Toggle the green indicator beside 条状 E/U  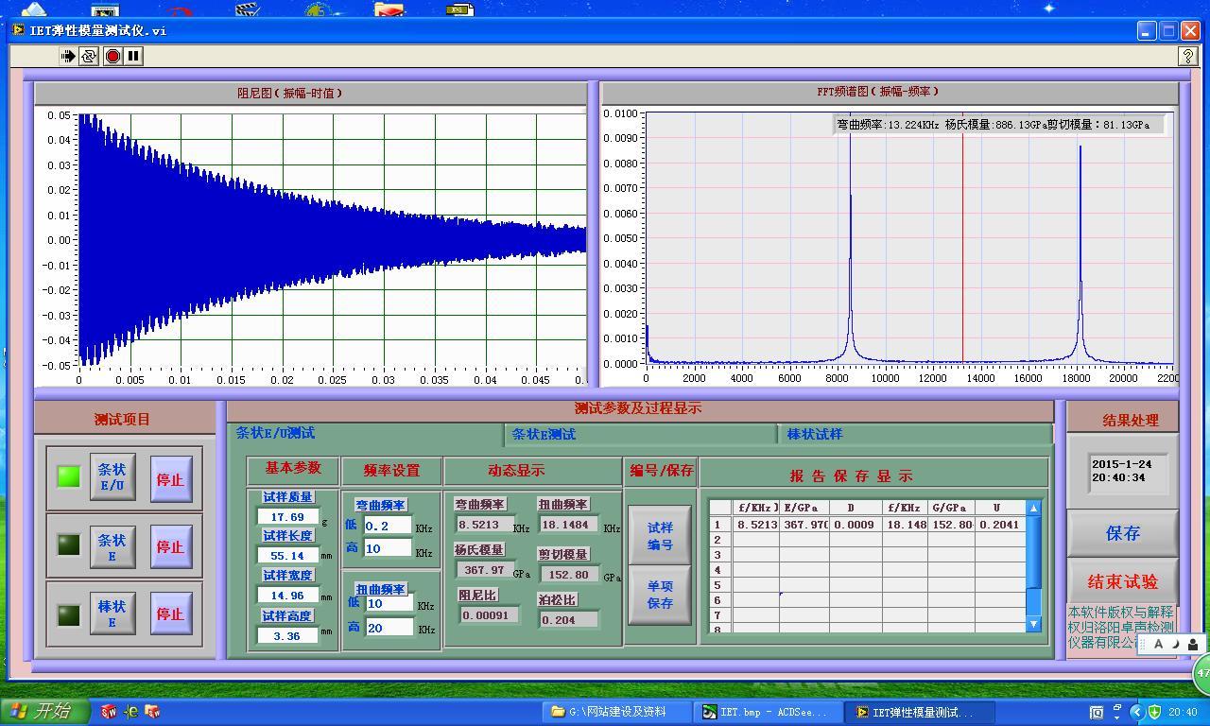tap(69, 477)
